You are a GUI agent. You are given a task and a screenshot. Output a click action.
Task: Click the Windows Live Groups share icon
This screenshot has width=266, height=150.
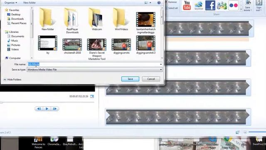pyautogui.click(x=222, y=5)
